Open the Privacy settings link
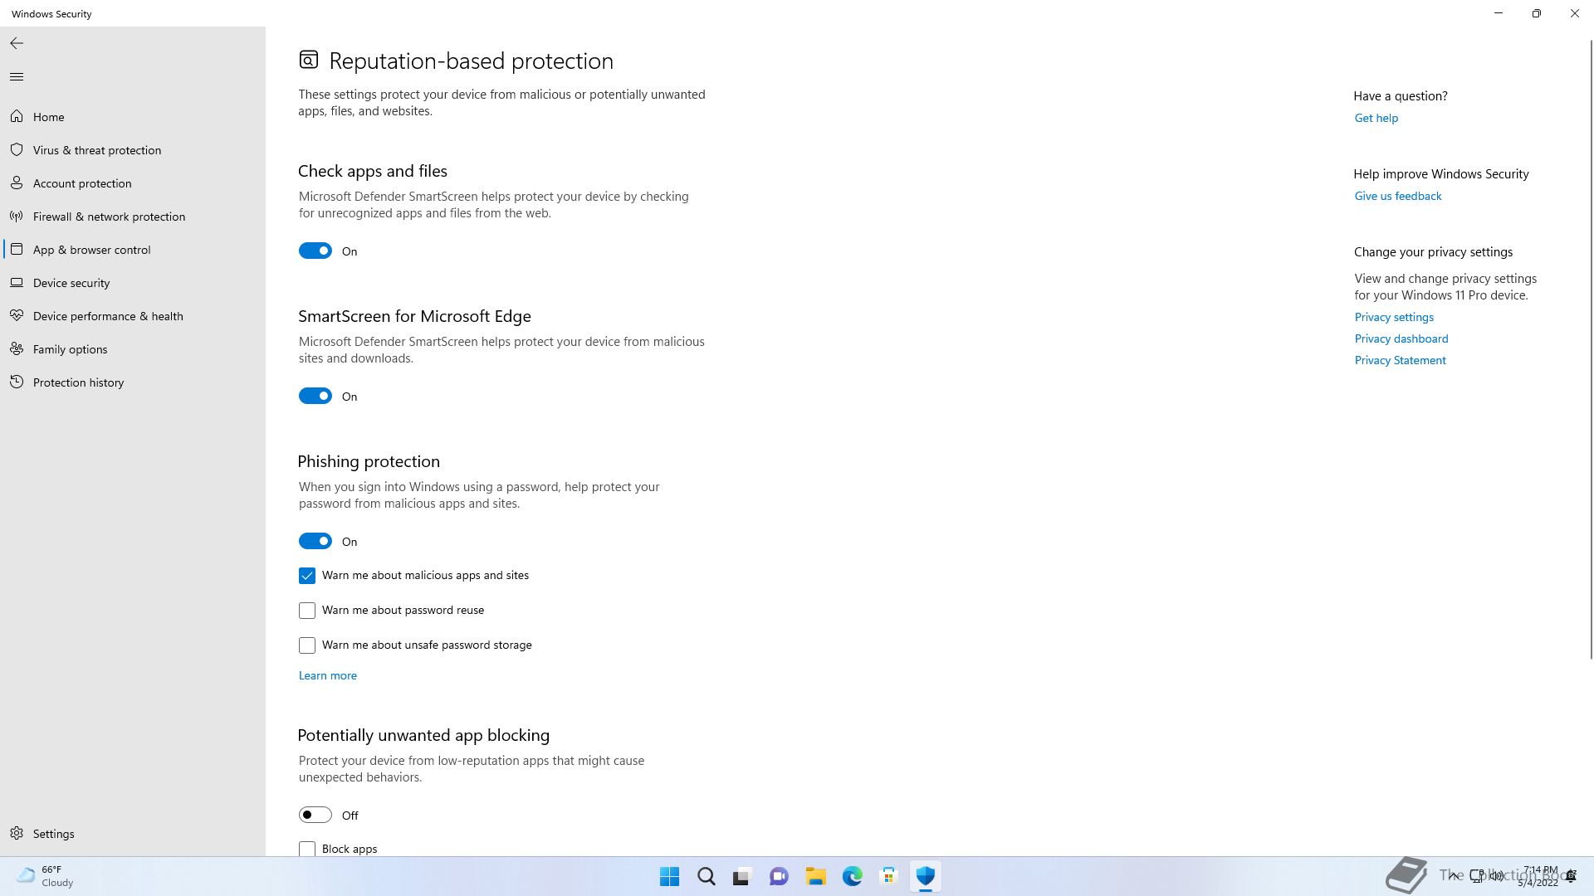1594x896 pixels. click(1393, 317)
